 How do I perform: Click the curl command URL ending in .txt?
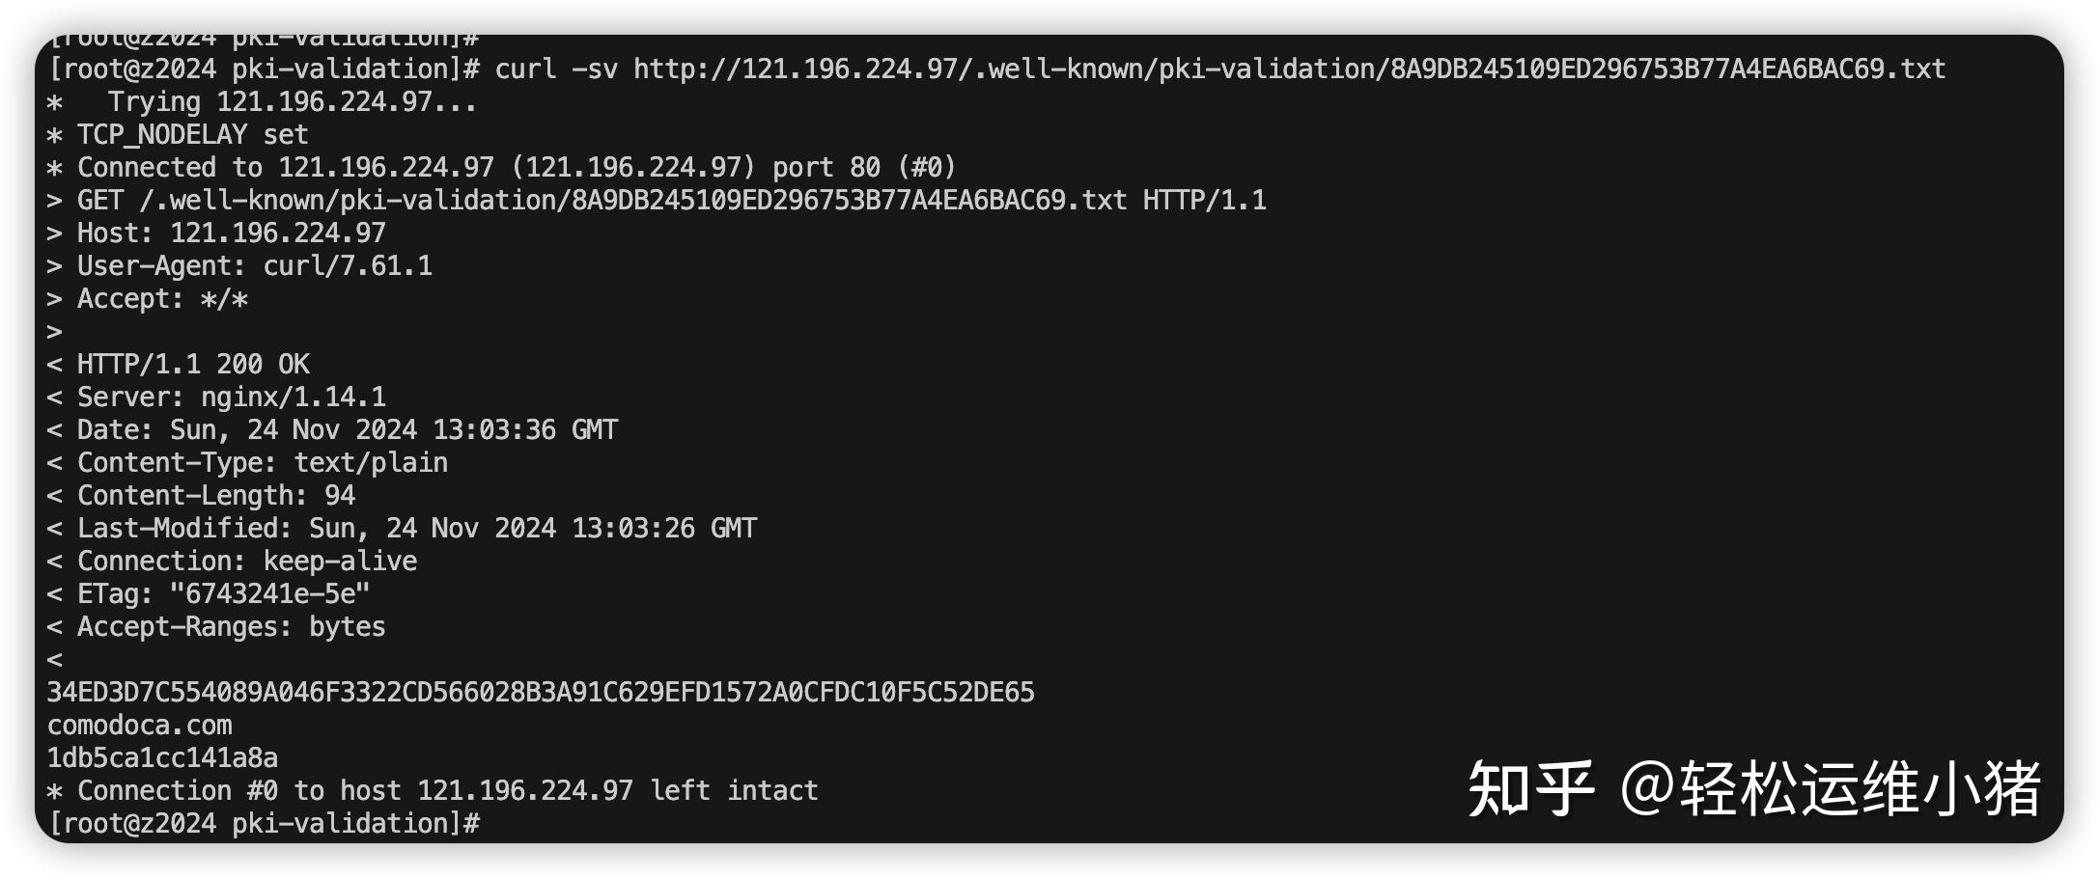1289,69
